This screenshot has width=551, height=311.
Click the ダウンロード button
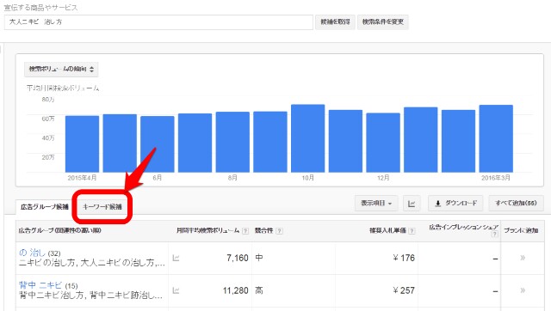[455, 203]
